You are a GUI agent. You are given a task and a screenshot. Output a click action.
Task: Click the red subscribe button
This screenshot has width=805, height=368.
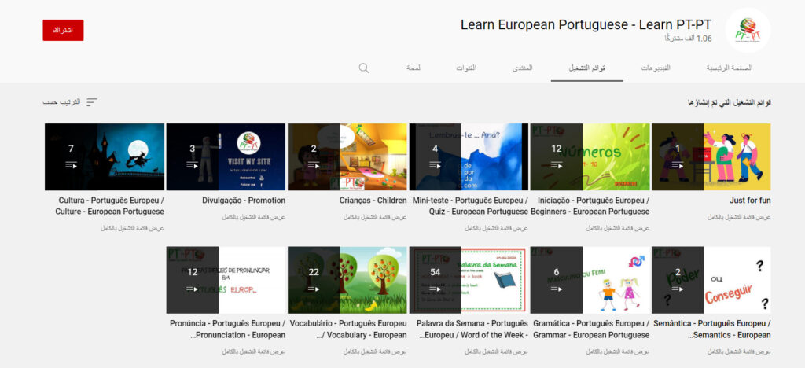[63, 31]
